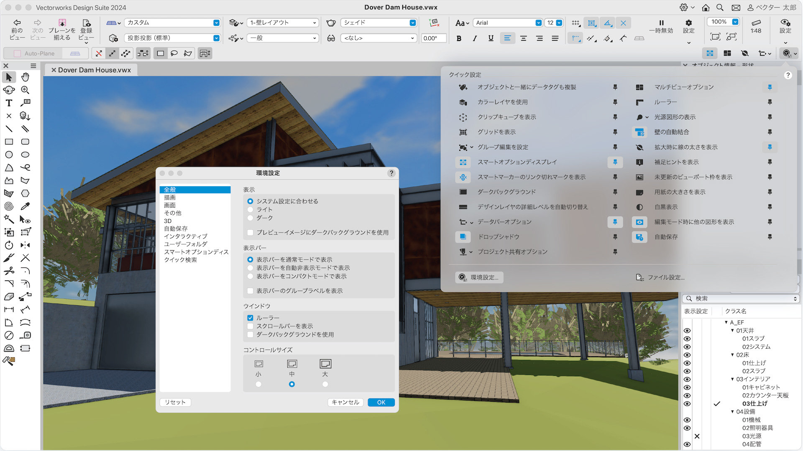This screenshot has height=451, width=803.
Task: Select 描画 in the preferences category list
Action: [170, 197]
